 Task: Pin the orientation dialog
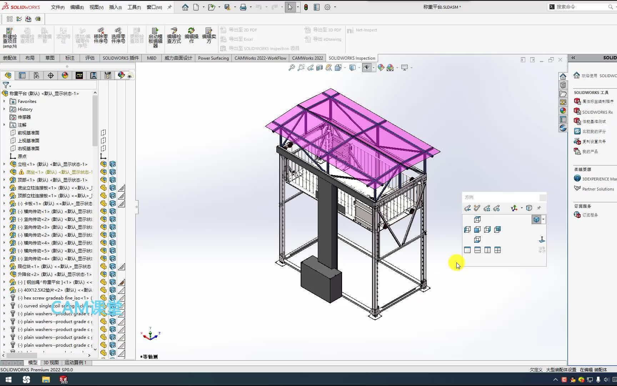(539, 208)
